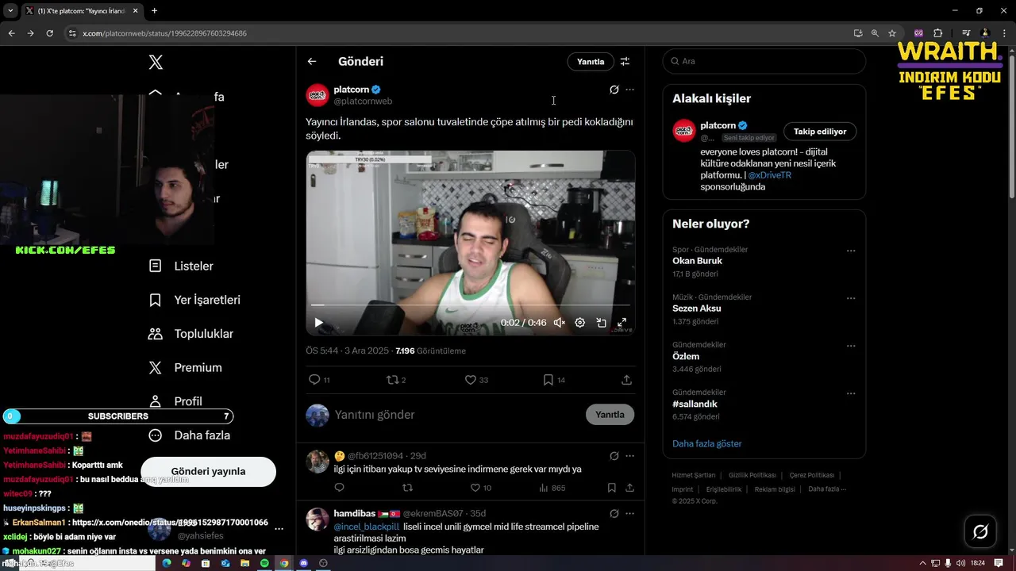Toggle the Takip ediliyor button for platcorn
1016x571 pixels.
click(x=820, y=132)
